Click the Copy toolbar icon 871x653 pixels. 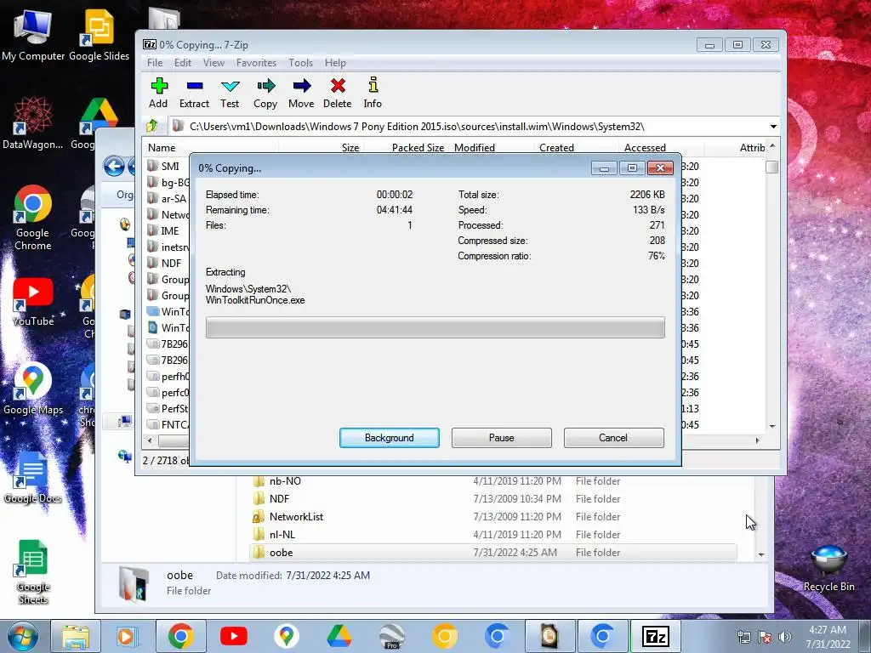[265, 92]
